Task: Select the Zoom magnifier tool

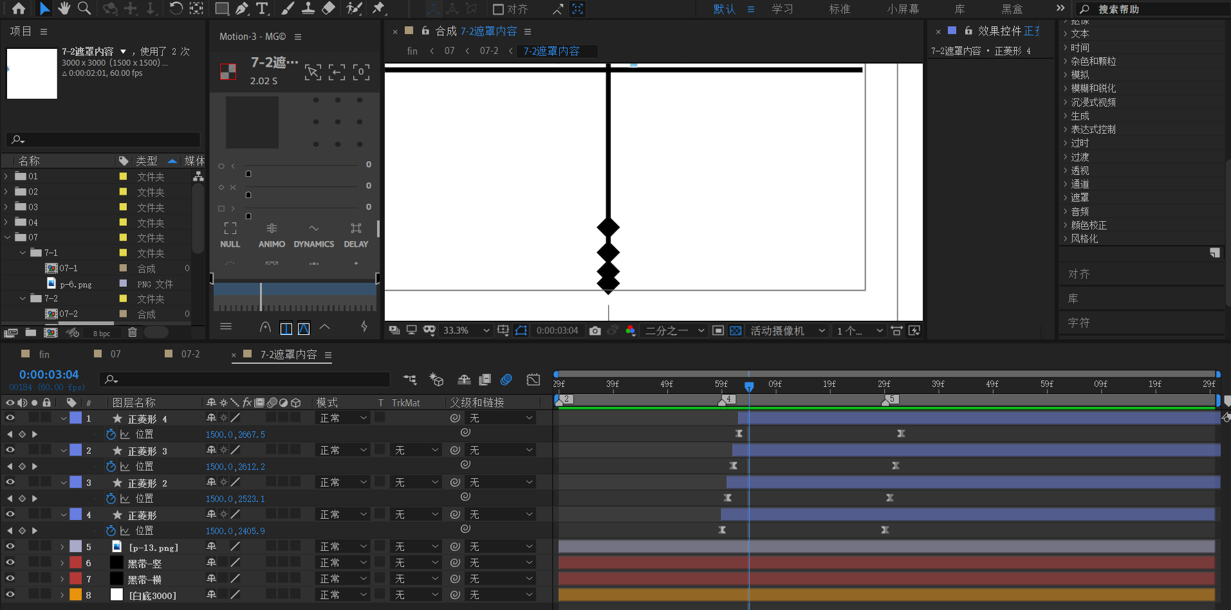Action: point(84,8)
